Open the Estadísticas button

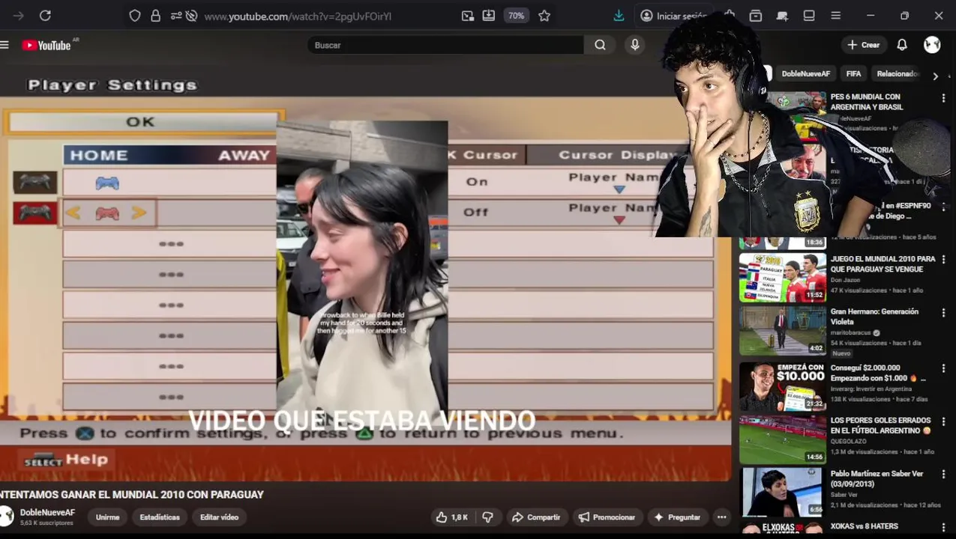pos(160,517)
